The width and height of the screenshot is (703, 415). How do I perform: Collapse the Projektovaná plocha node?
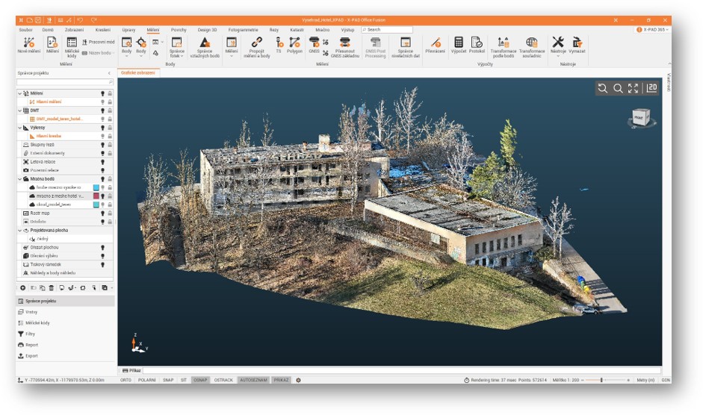[19, 231]
